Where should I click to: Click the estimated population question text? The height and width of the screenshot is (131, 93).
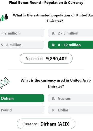coord(53,18)
